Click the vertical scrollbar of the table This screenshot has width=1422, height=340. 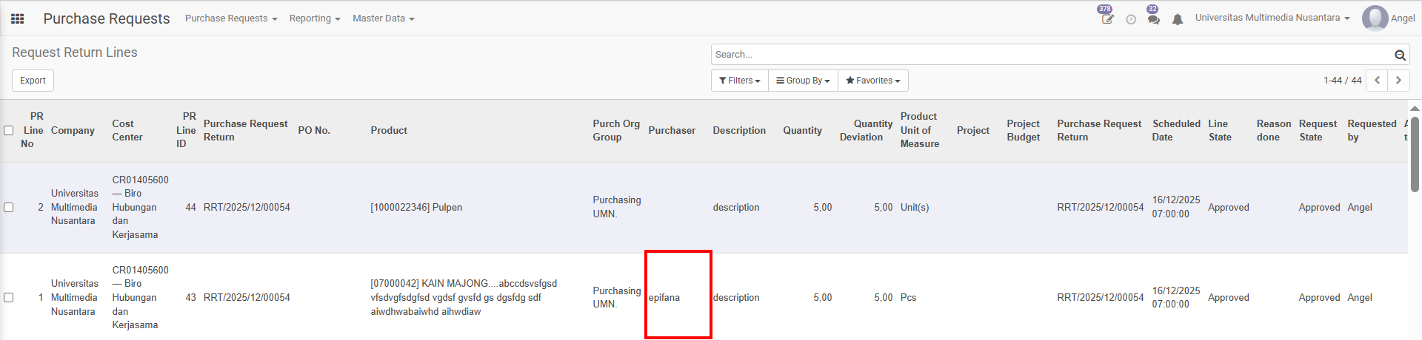[1415, 155]
